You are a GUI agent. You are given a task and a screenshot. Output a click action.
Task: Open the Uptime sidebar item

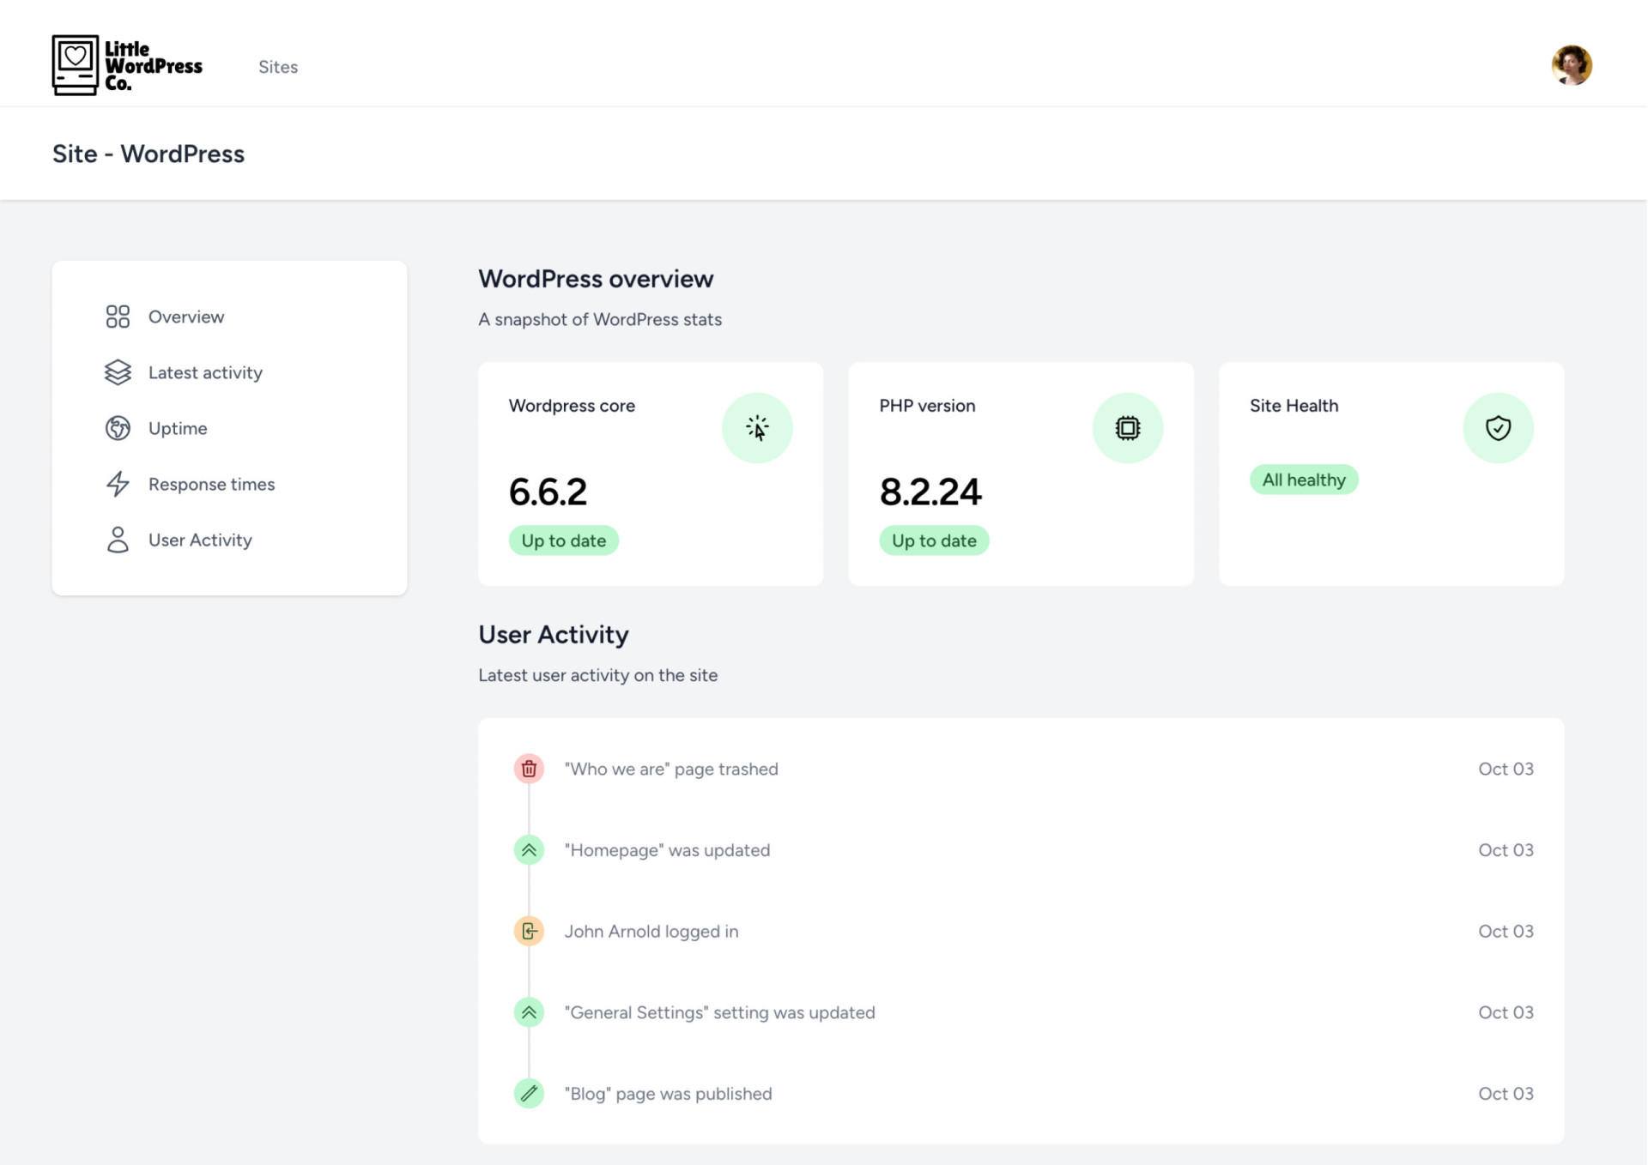tap(178, 428)
